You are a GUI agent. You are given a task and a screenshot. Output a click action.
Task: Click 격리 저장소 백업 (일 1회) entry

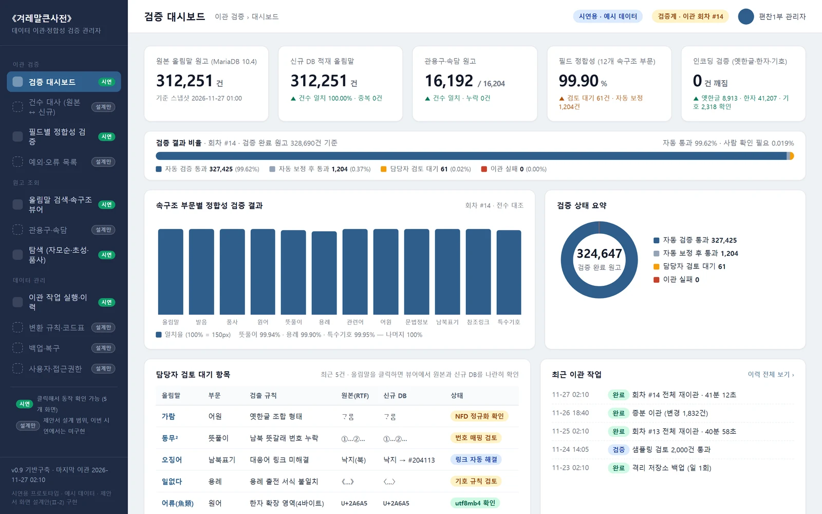tap(673, 468)
